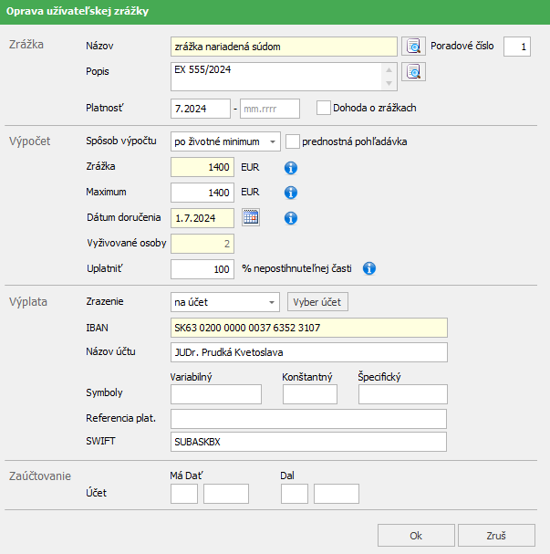Click into Popis text area EX 555/2024
Image resolution: width=550 pixels, height=554 pixels.
tap(284, 77)
